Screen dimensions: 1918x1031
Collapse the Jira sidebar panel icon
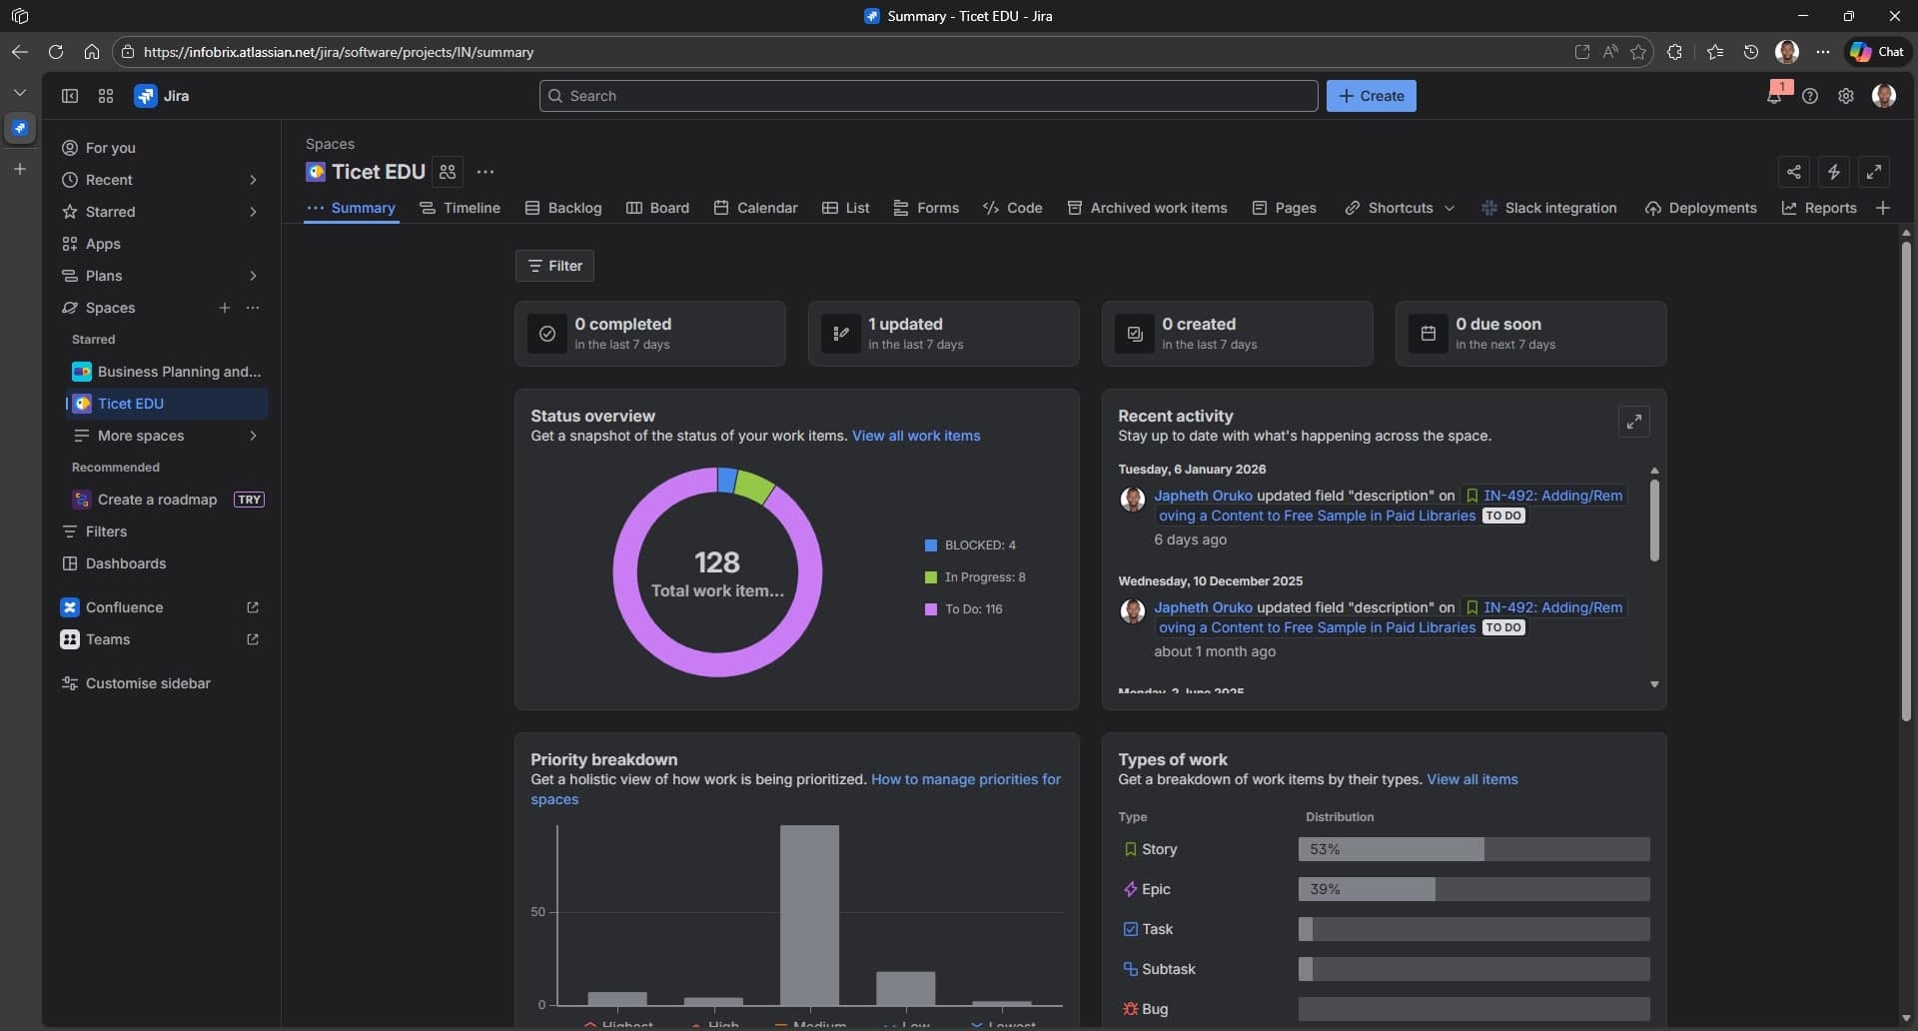point(70,96)
